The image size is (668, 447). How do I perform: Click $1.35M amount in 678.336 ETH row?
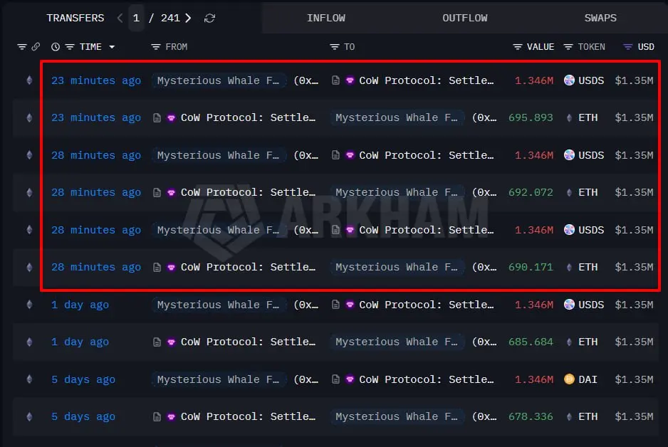pos(634,416)
